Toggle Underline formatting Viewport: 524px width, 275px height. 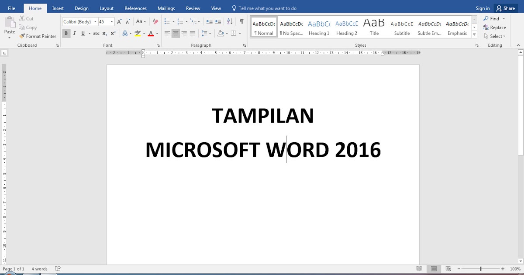pyautogui.click(x=83, y=34)
